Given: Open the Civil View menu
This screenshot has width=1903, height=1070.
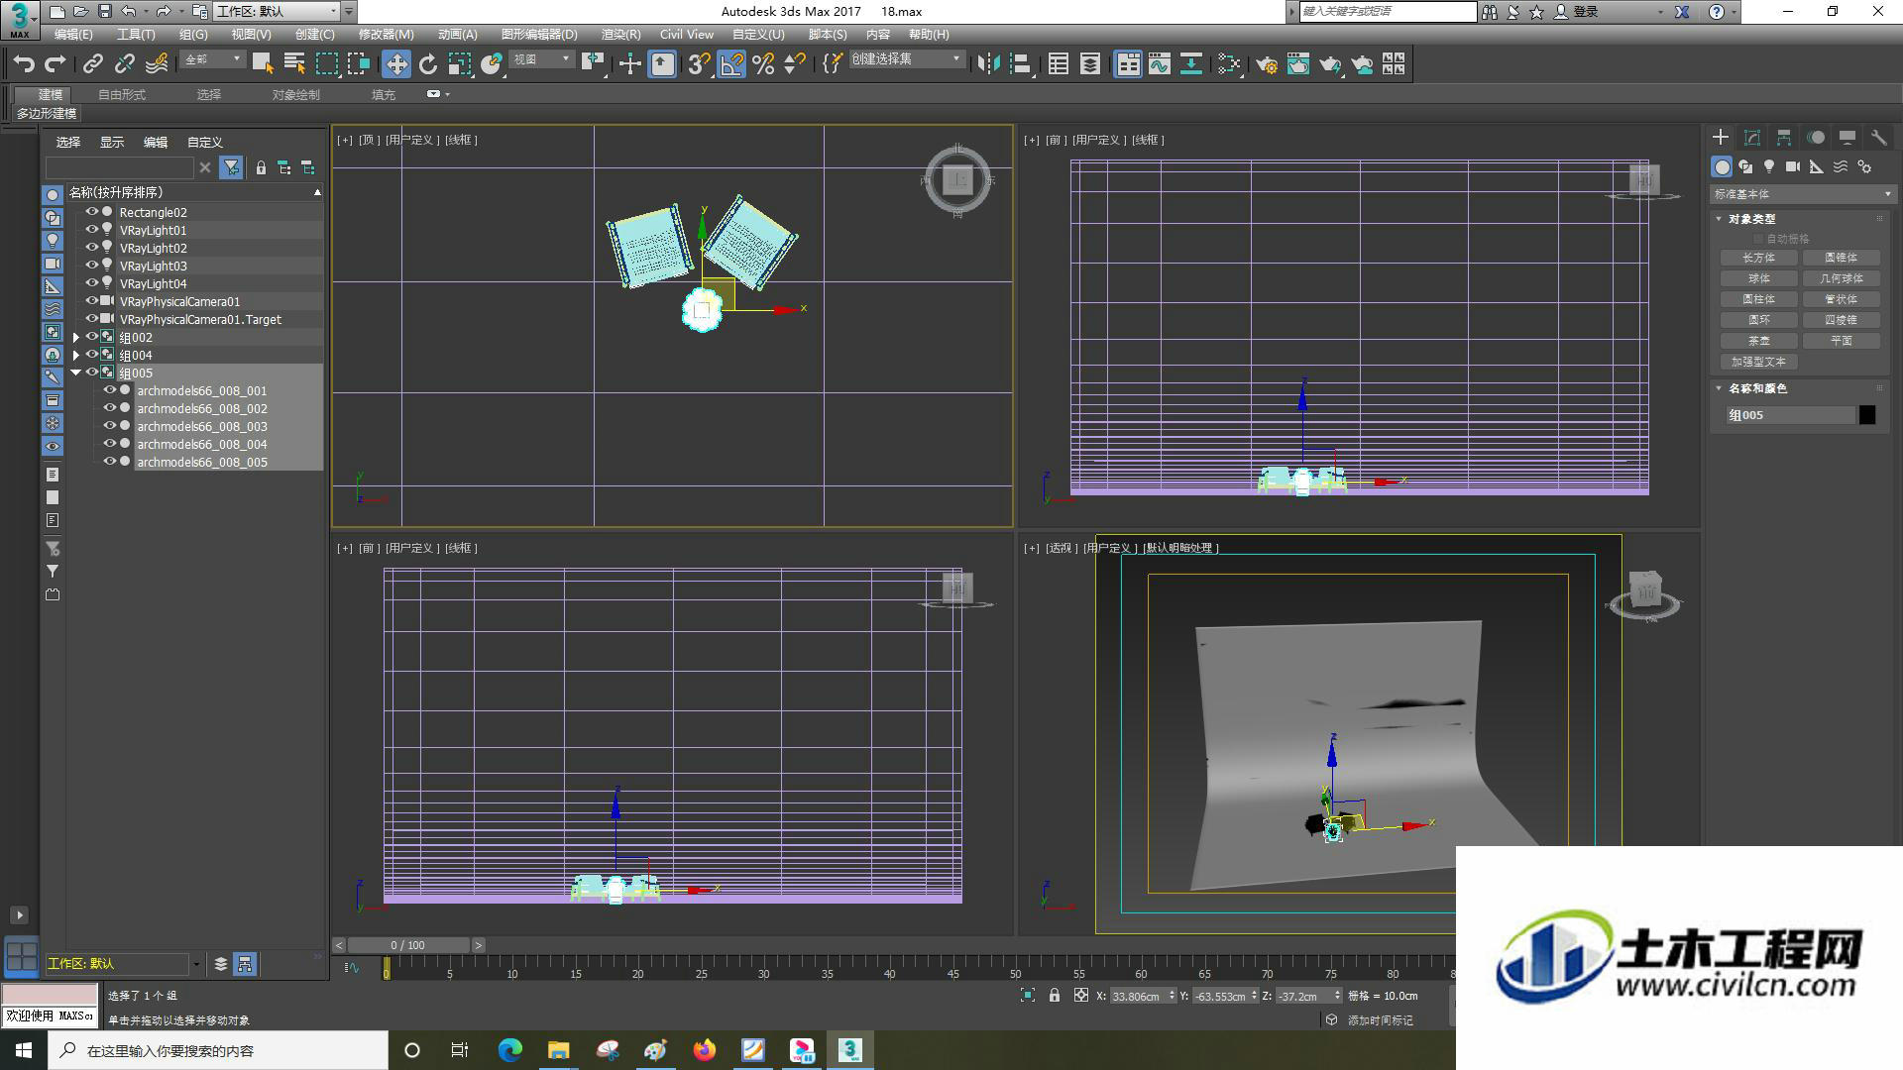Looking at the screenshot, I should point(687,35).
